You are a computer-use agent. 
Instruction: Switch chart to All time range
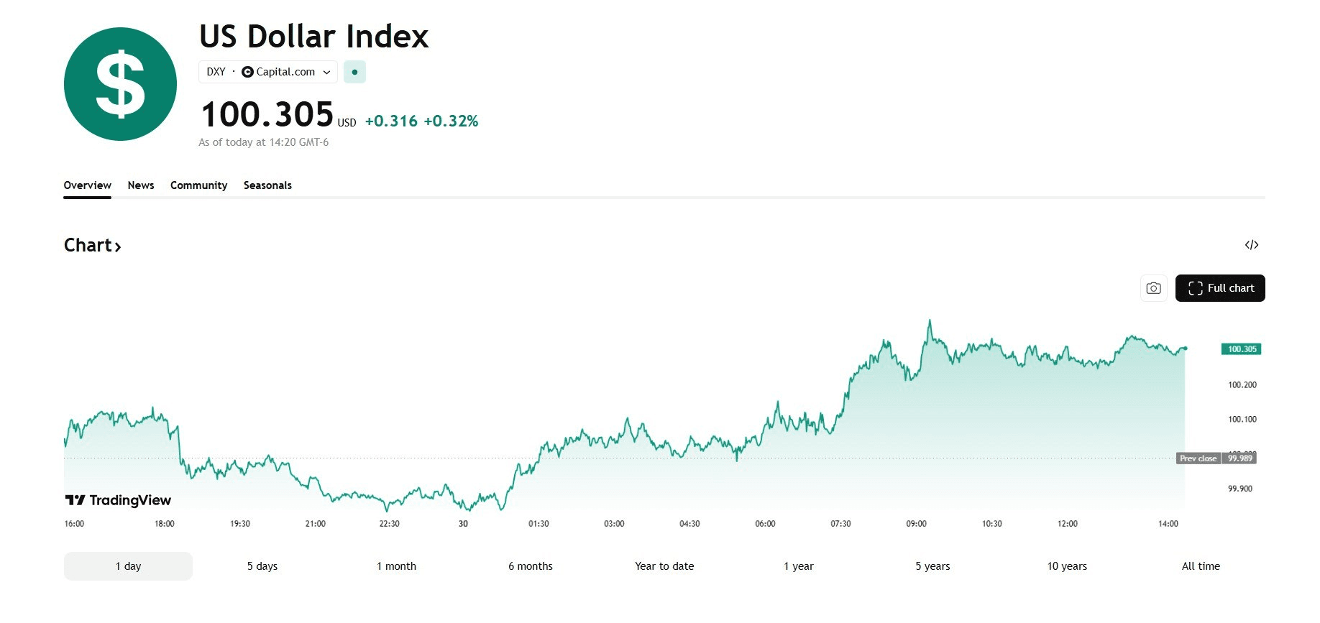pos(1201,566)
